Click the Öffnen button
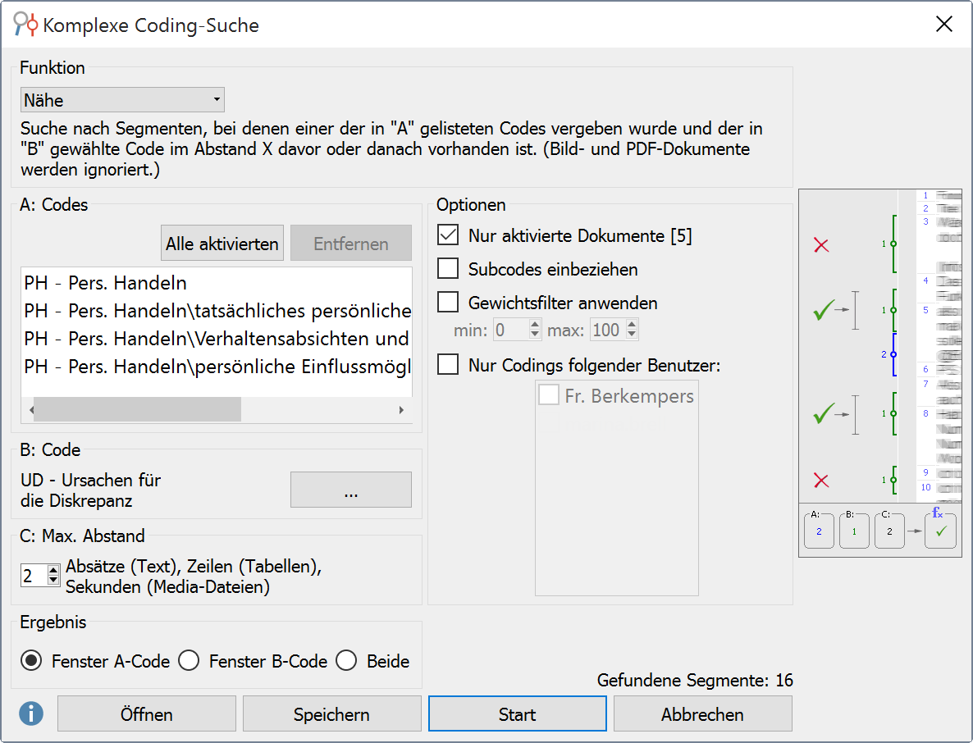Screen dimensions: 973x743 147,713
